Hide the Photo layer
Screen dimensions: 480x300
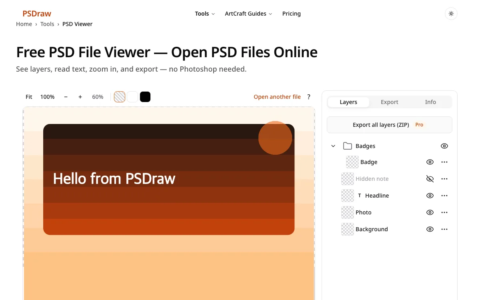[x=430, y=212]
